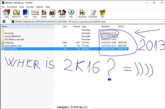Open the Commands menu
This screenshot has width=165, height=109.
coord(12,7)
